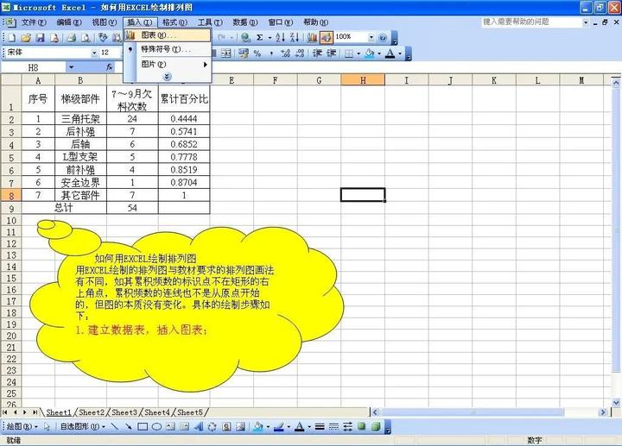Click the Insert WordArt icon
This screenshot has width=622, height=446.
199,427
